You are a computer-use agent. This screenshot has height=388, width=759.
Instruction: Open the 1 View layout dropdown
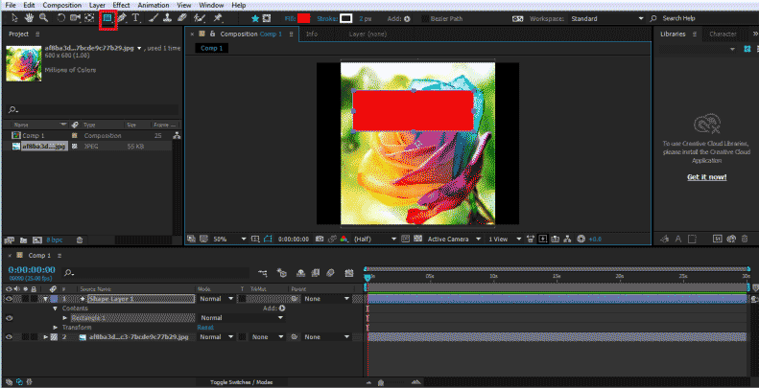point(504,239)
